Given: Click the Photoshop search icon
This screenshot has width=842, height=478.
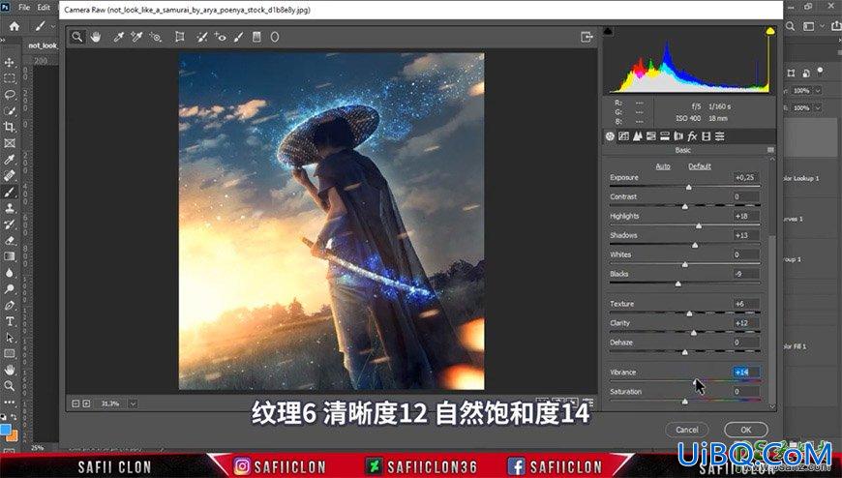Looking at the screenshot, I should tap(790, 26).
